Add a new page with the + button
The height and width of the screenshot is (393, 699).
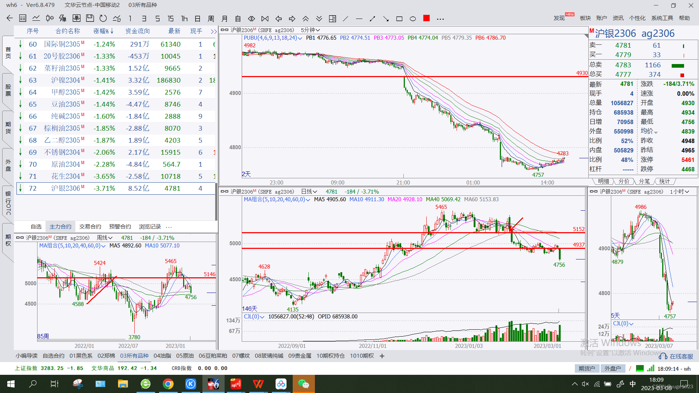point(382,356)
